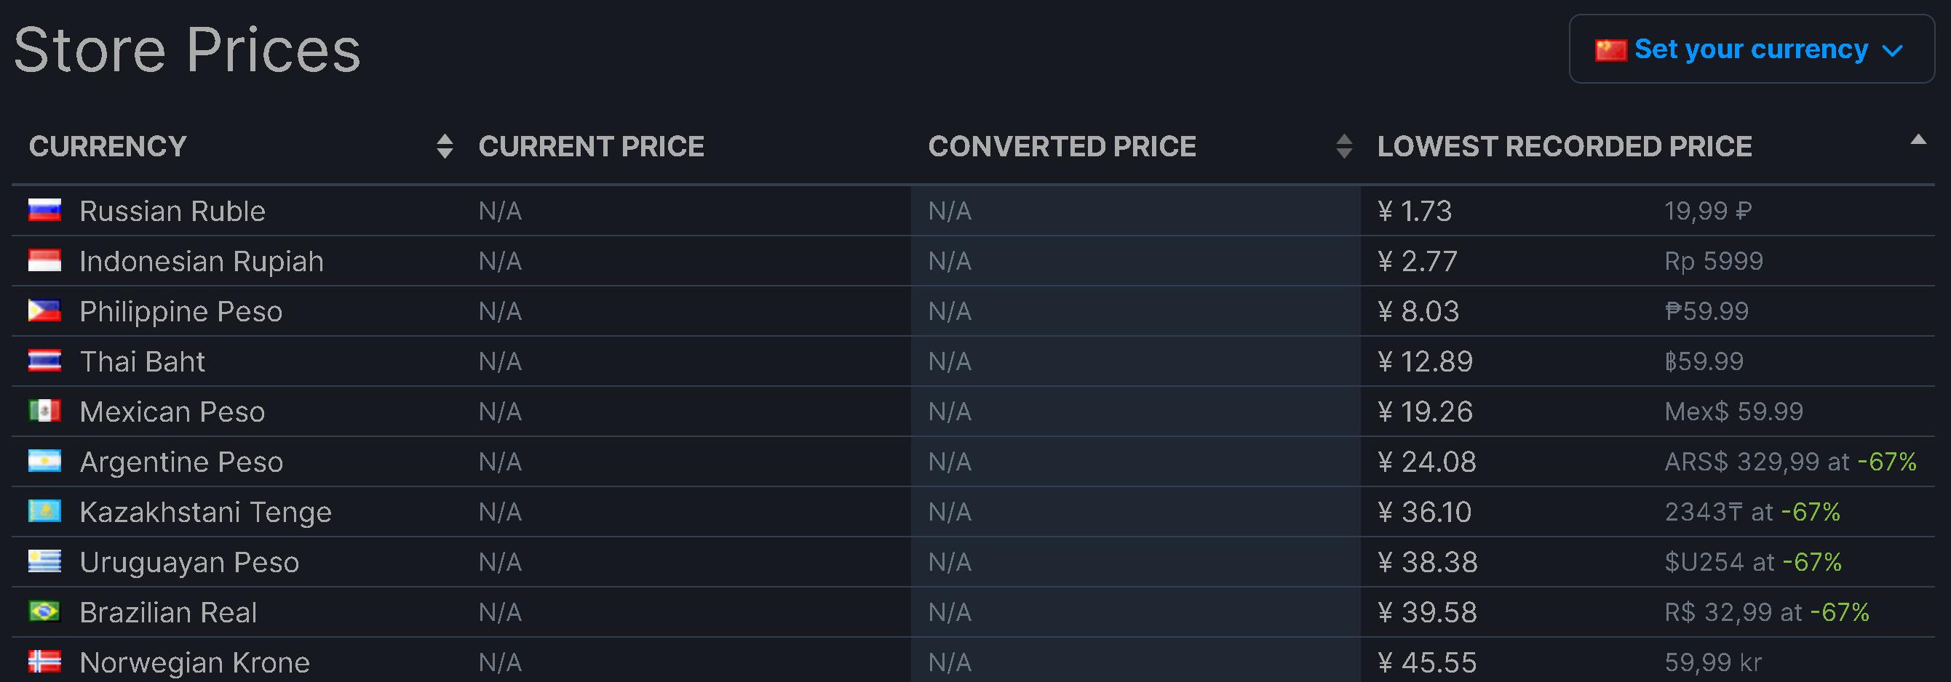Click the Kazakhstan flag icon
Viewport: 1951px width, 682px height.
click(44, 511)
